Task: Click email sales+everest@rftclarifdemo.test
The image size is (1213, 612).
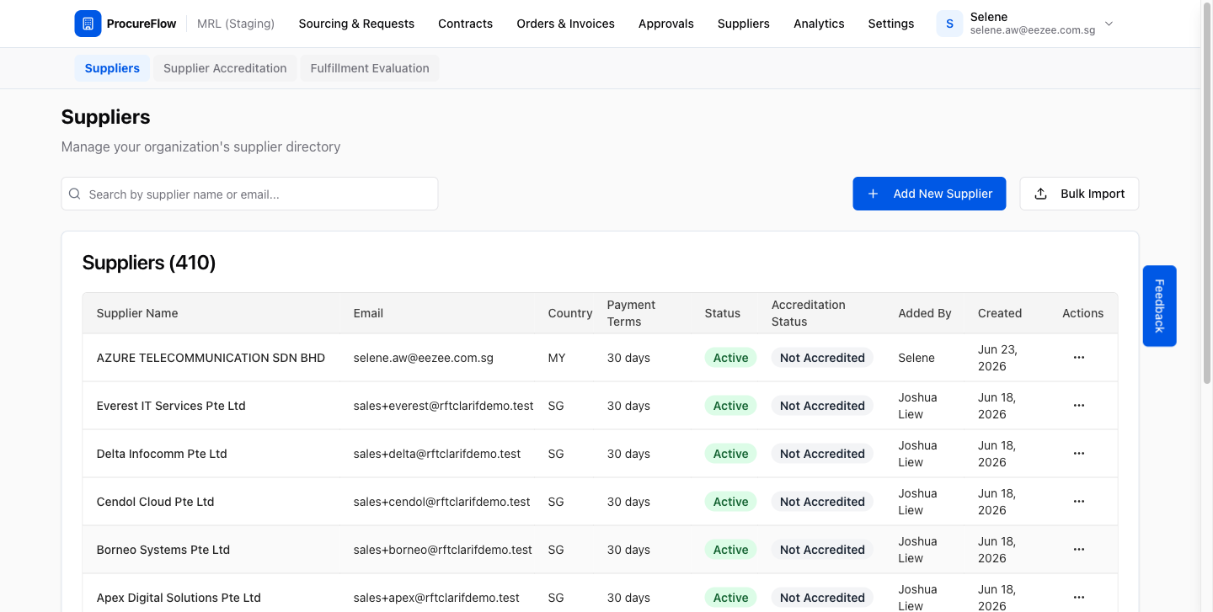Action: point(443,406)
